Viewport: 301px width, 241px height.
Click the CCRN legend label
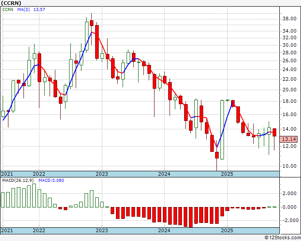pyautogui.click(x=8, y=9)
